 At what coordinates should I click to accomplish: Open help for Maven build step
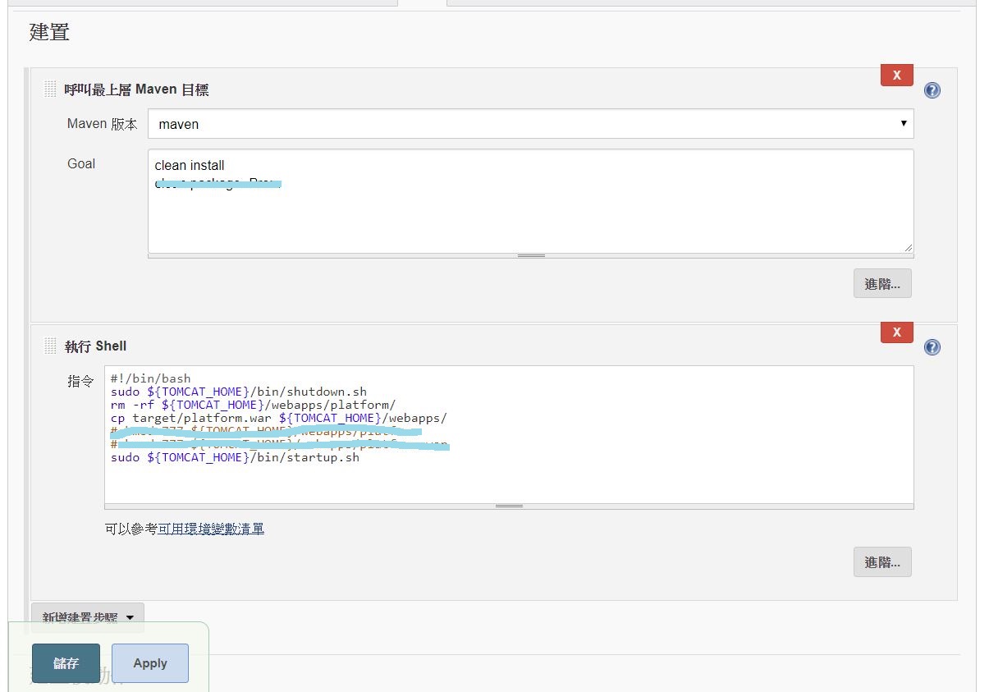[x=932, y=90]
